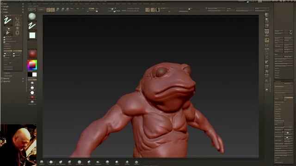
Task: Select the white main color swatch
Action: pyautogui.click(x=35, y=75)
